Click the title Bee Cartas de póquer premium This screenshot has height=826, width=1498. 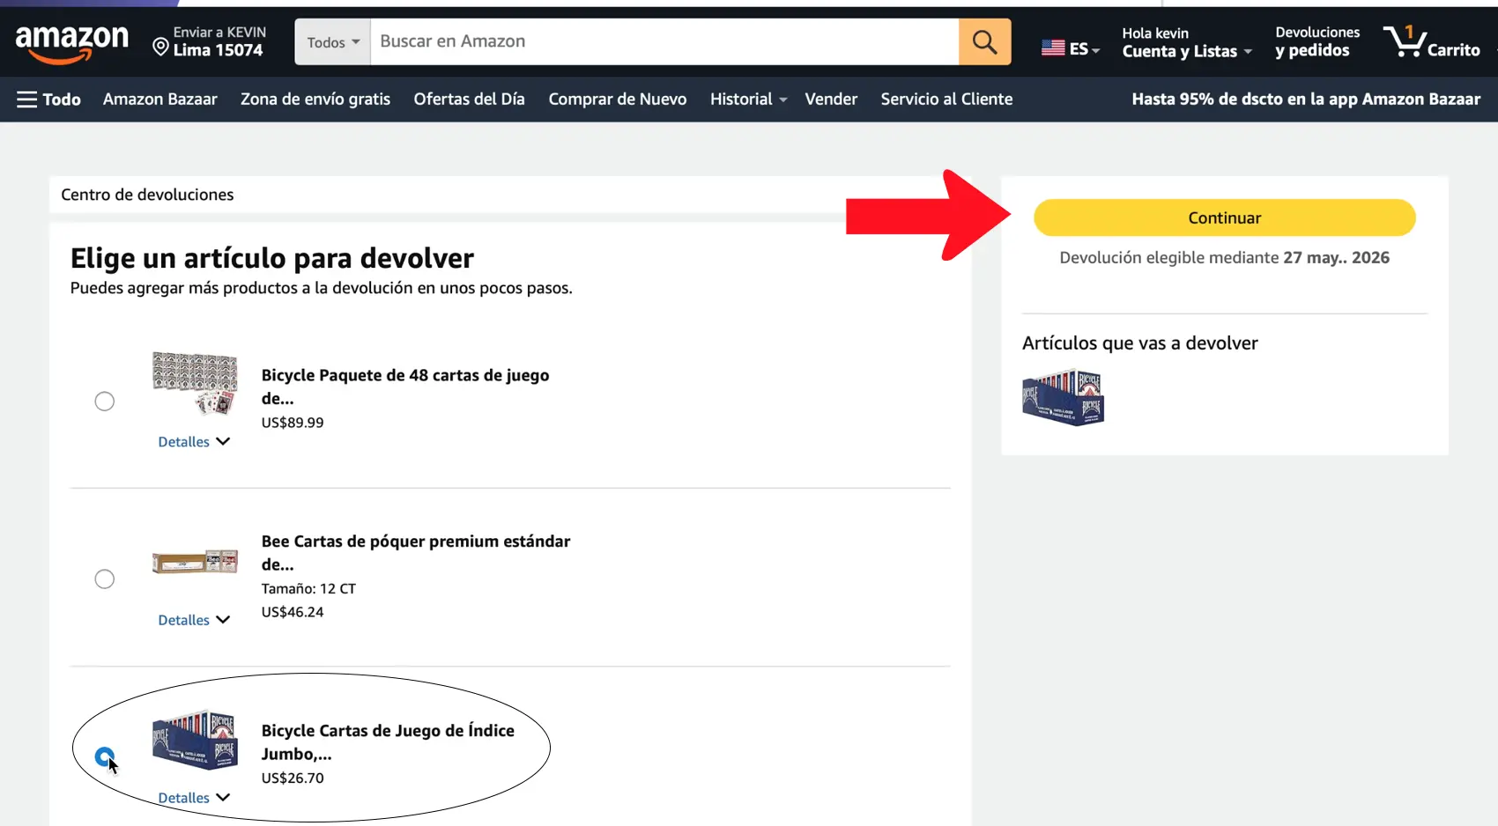coord(416,553)
